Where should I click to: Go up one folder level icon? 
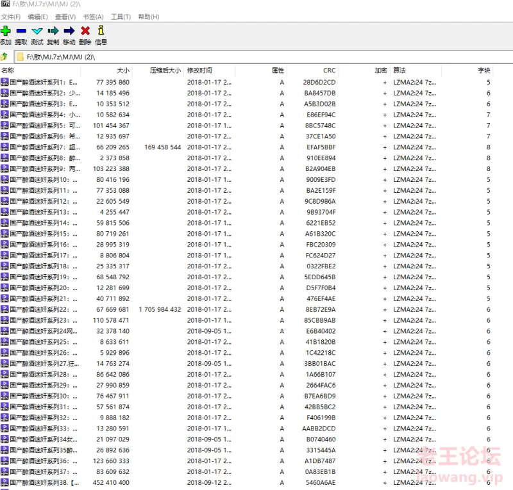[x=4, y=57]
